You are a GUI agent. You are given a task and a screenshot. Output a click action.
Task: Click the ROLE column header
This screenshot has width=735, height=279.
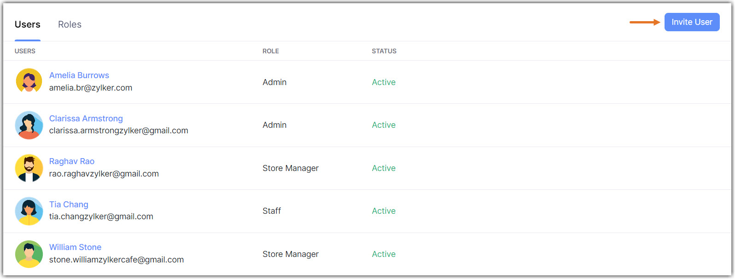point(271,51)
